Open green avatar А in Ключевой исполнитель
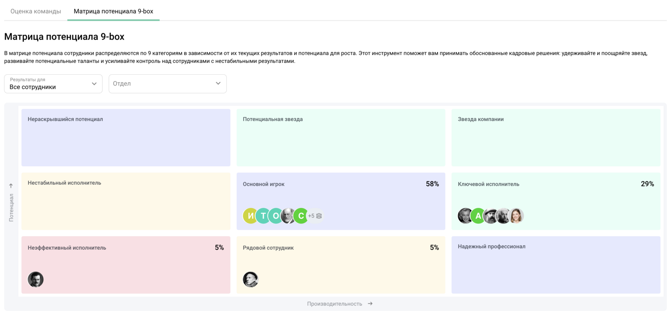This screenshot has height=319, width=672. [478, 216]
